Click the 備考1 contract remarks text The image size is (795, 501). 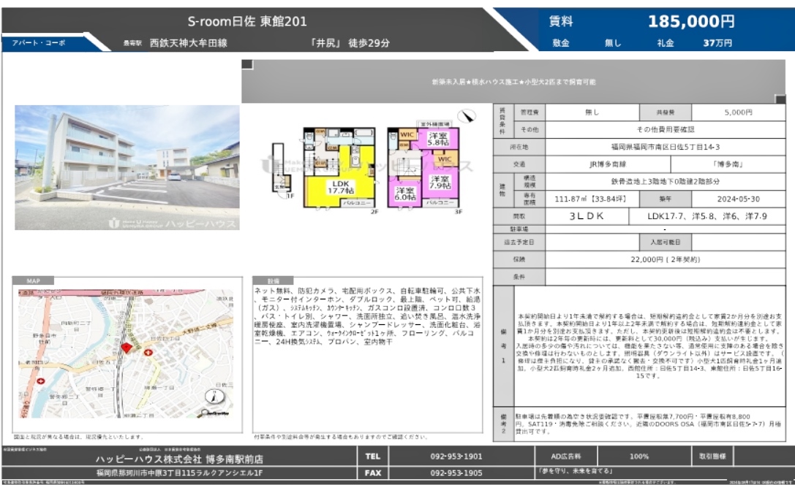(x=650, y=345)
